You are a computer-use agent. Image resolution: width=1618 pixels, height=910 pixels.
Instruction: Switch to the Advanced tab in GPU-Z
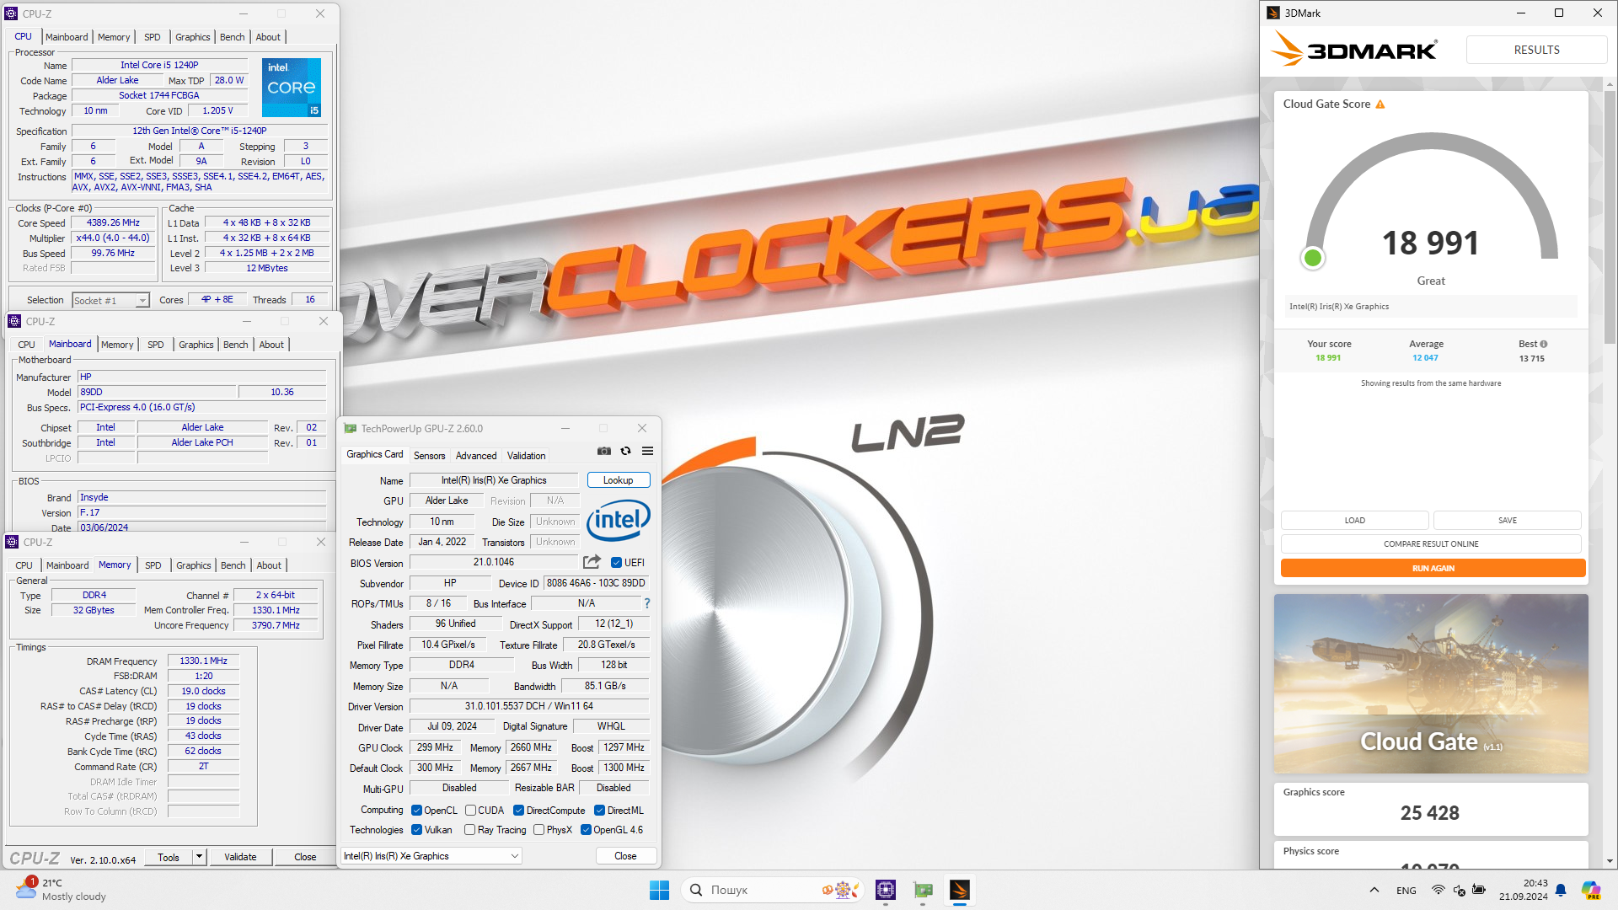click(x=476, y=456)
